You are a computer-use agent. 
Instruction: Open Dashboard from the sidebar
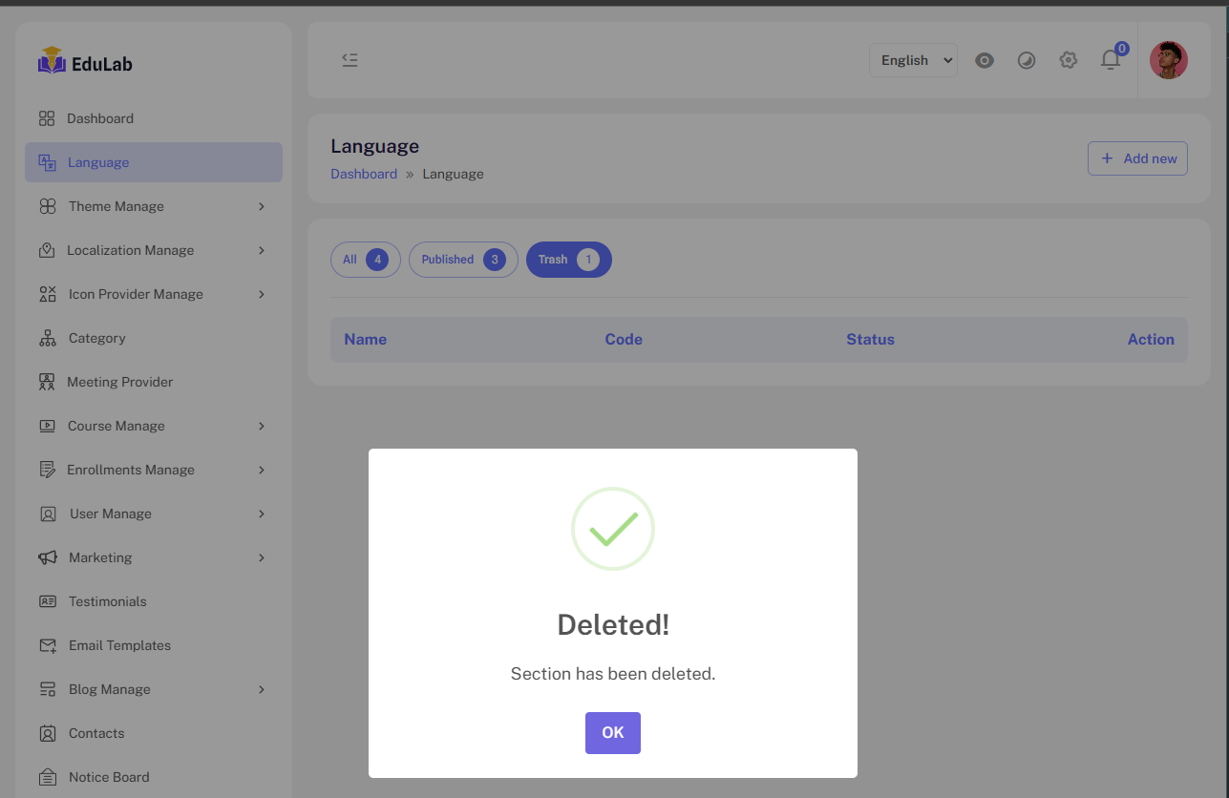(99, 118)
